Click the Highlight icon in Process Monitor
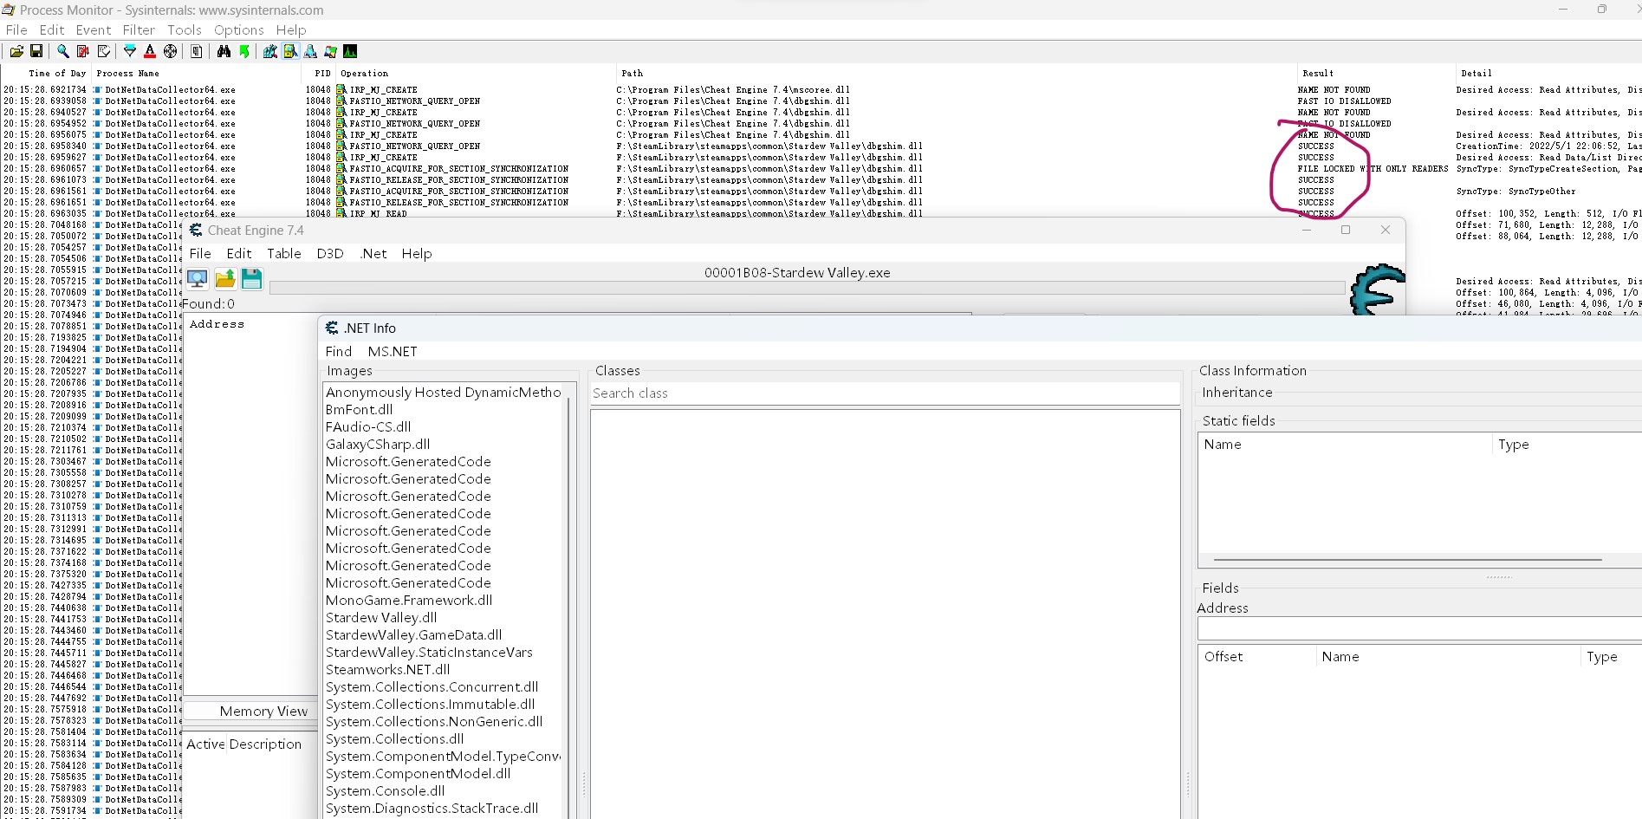1642x819 pixels. pyautogui.click(x=150, y=51)
